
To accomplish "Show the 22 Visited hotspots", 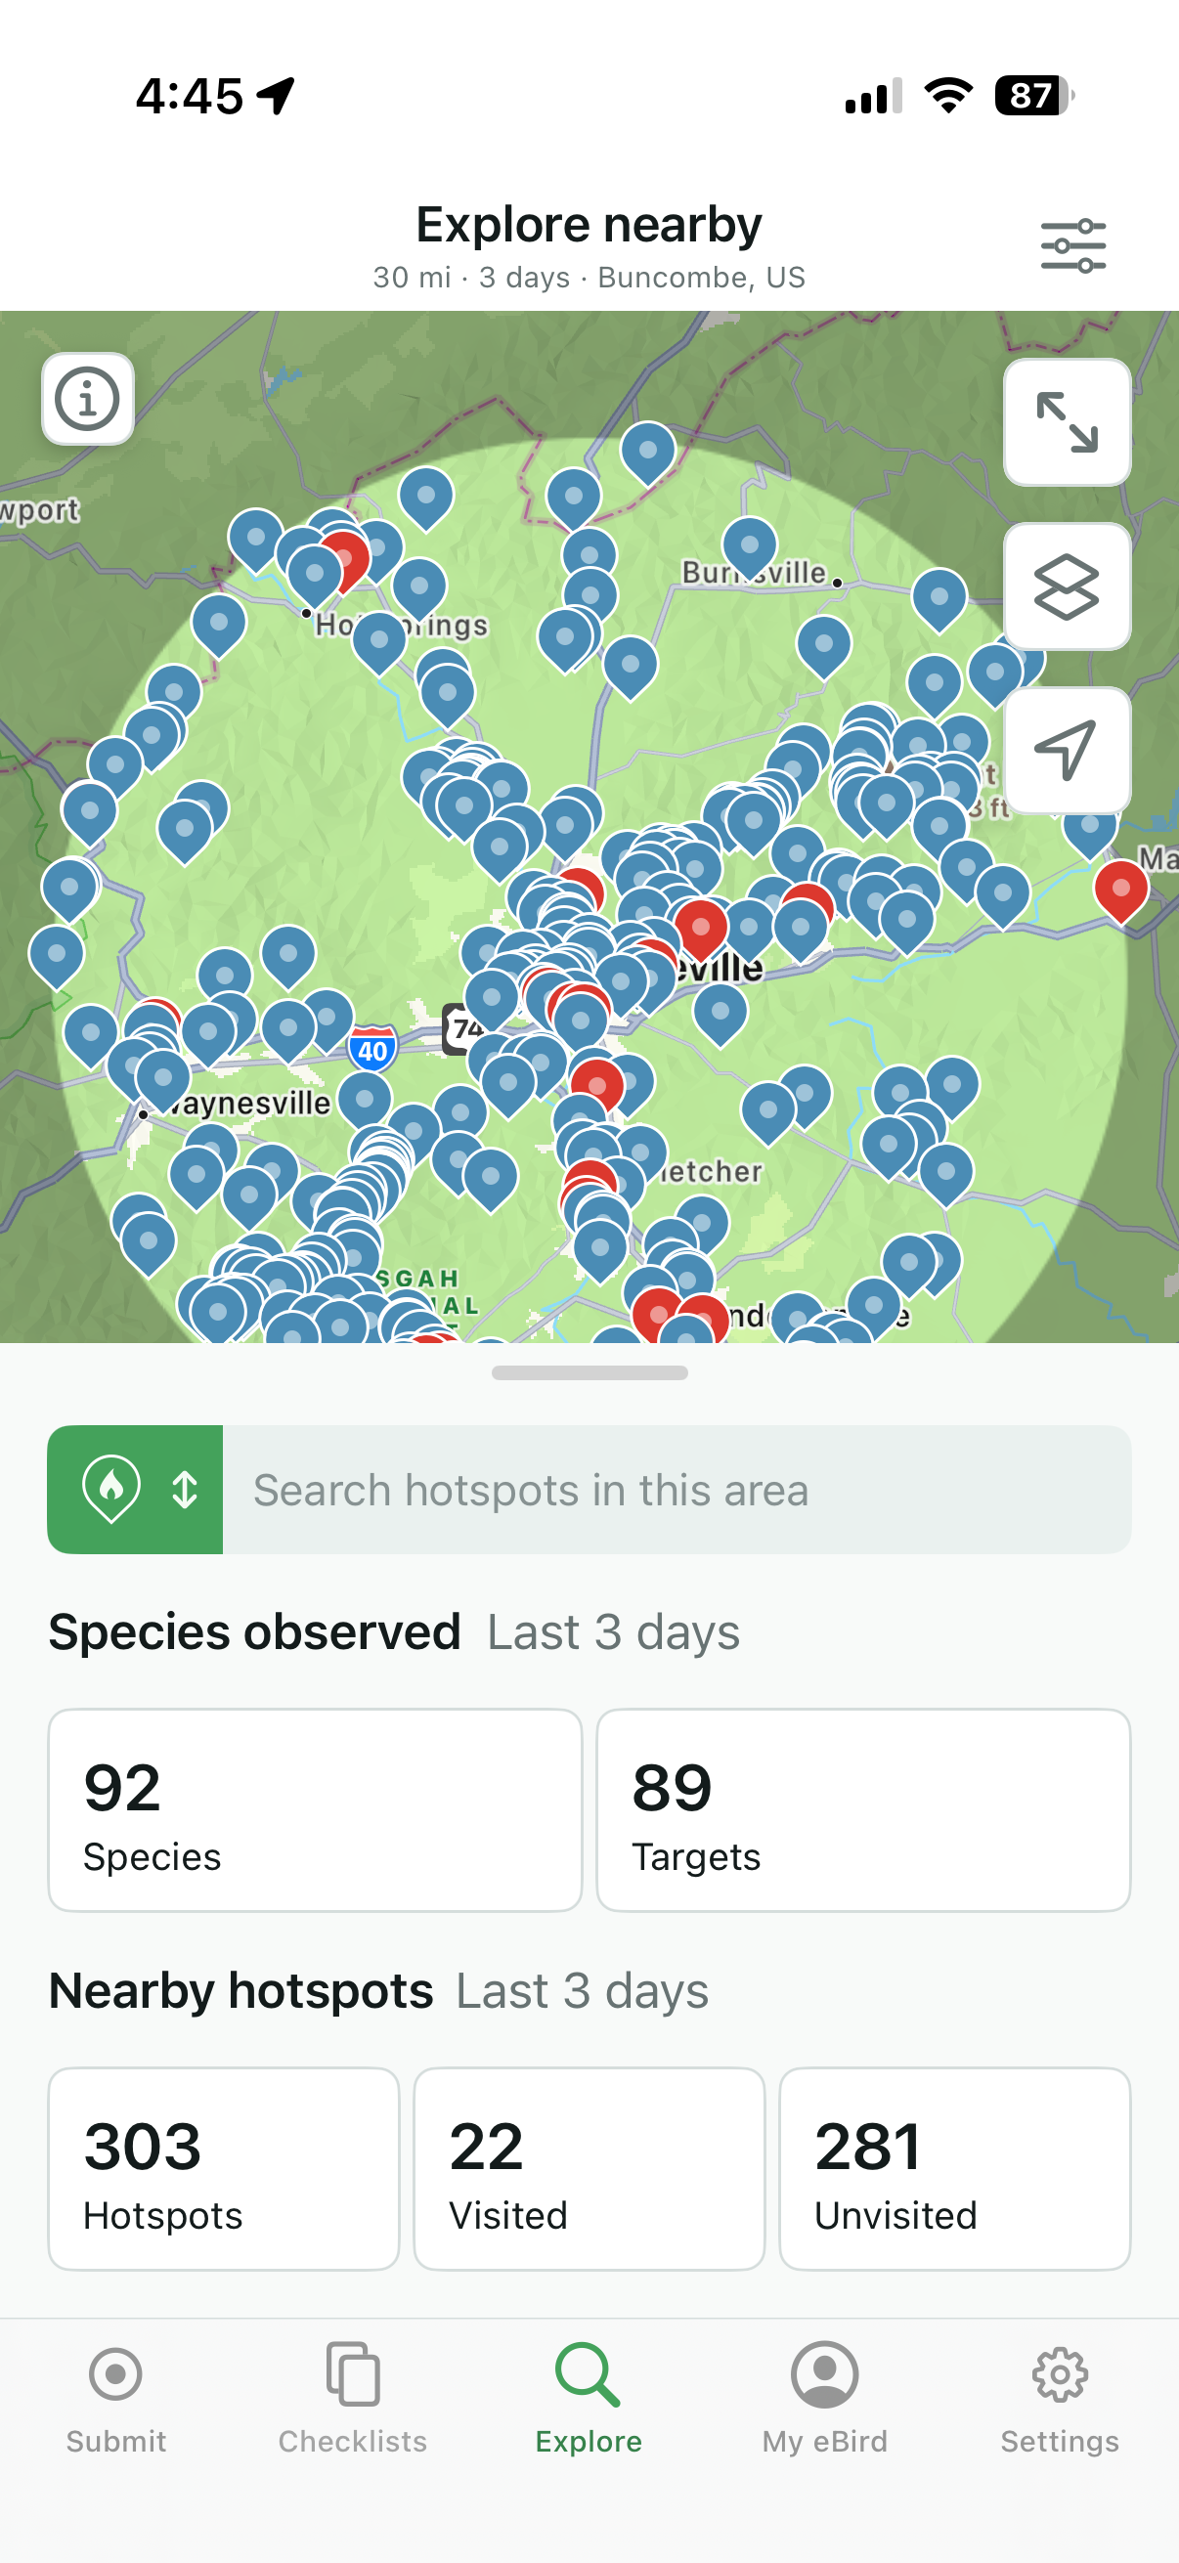I will click(x=589, y=2169).
